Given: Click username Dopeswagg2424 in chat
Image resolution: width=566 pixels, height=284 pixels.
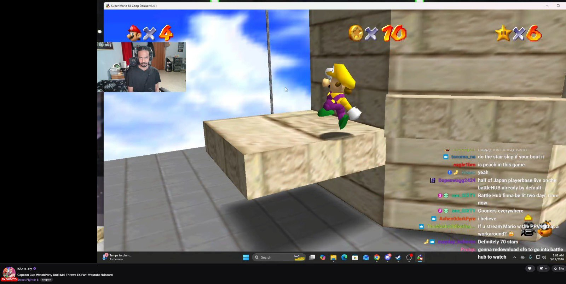Looking at the screenshot, I should coord(457,180).
